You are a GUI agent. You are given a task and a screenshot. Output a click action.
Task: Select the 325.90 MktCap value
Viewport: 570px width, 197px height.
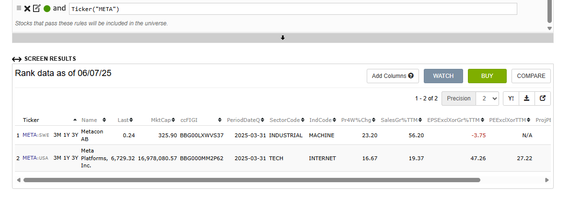pos(168,135)
